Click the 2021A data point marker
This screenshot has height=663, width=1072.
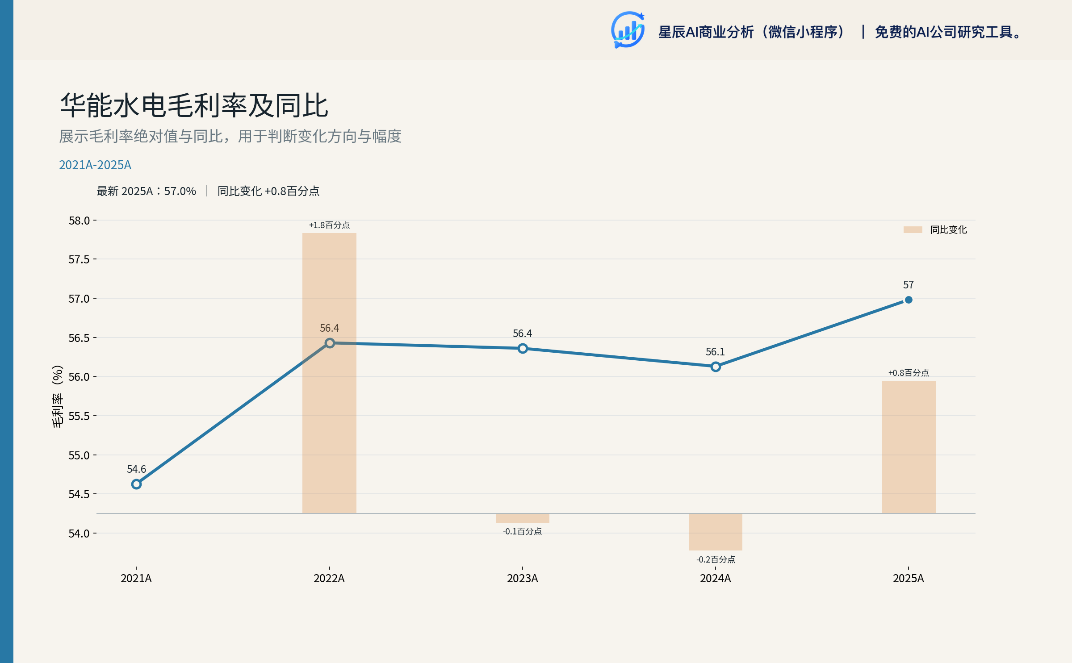[x=137, y=484]
